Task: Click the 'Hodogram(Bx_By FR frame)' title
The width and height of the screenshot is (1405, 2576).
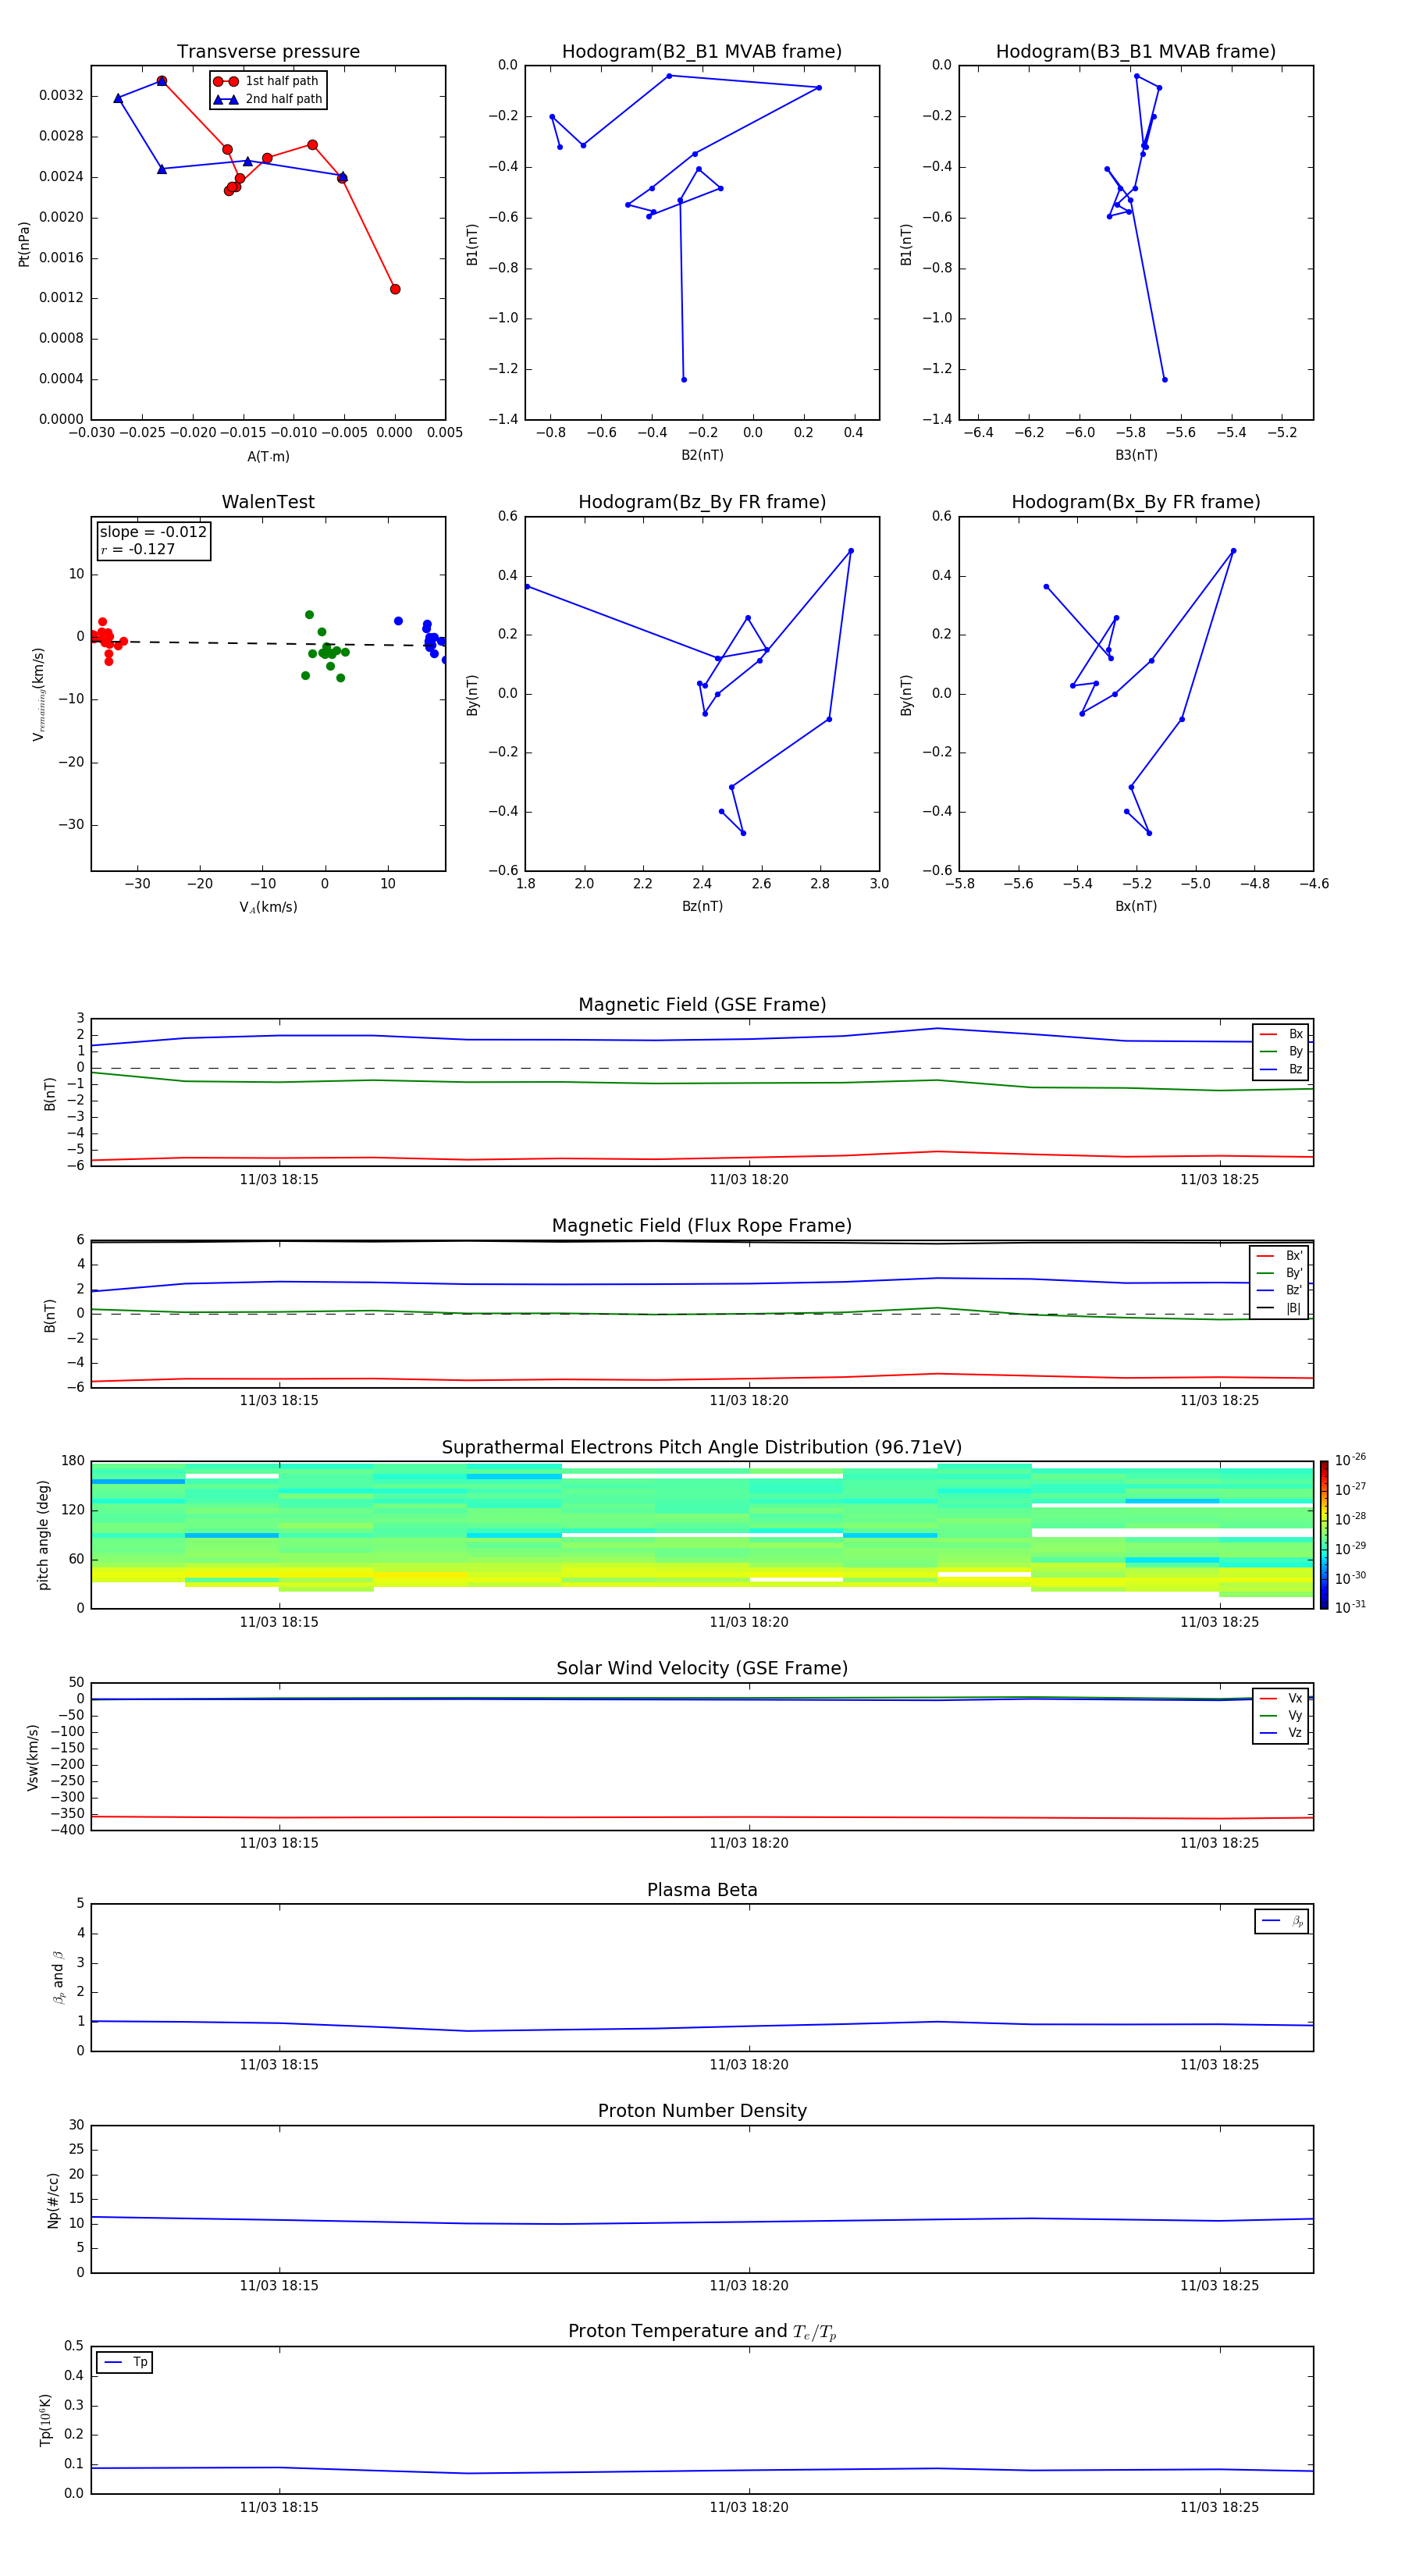Action: (x=1136, y=502)
